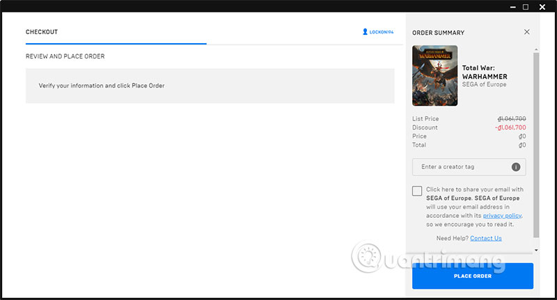Click the LOCKON194 account name
Screen dimensions: 557x300
pyautogui.click(x=382, y=33)
